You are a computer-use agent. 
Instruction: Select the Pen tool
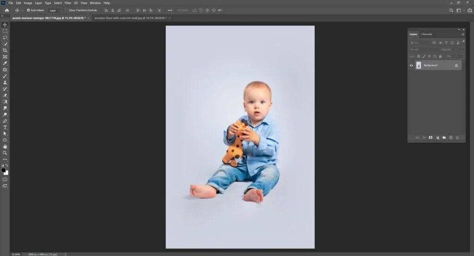[x=5, y=121]
